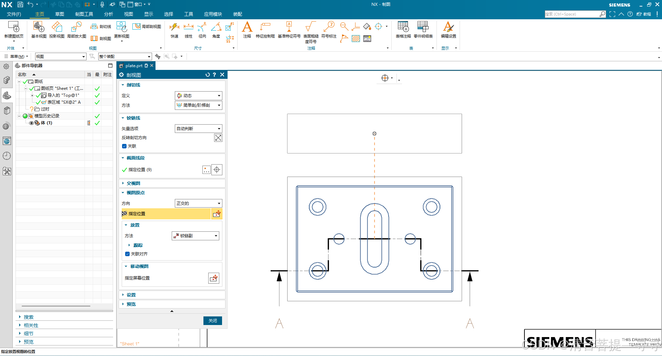The height and width of the screenshot is (356, 662).
Task: Toggle the 关联 (Associative) checkbox
Action: [x=124, y=146]
